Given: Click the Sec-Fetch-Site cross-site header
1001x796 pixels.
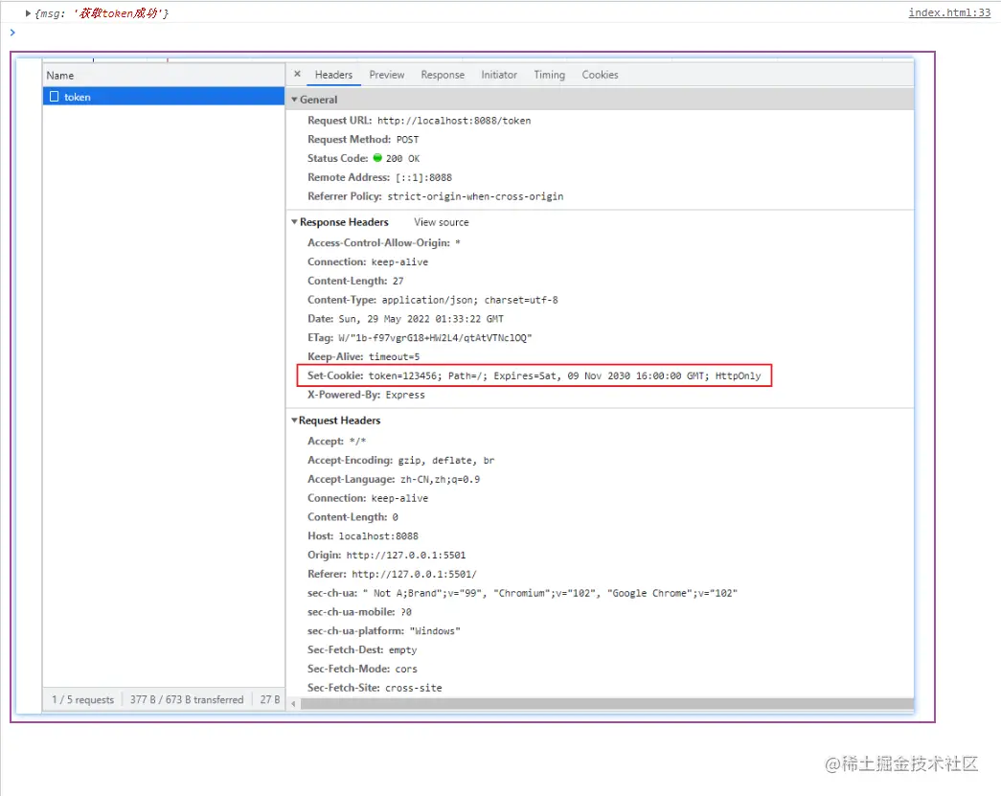Looking at the screenshot, I should click(375, 688).
